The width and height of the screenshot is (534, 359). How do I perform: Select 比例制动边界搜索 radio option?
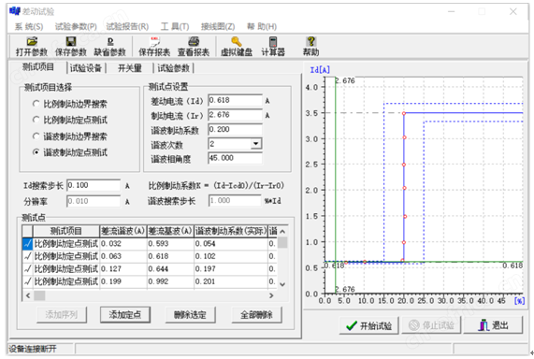(36, 104)
